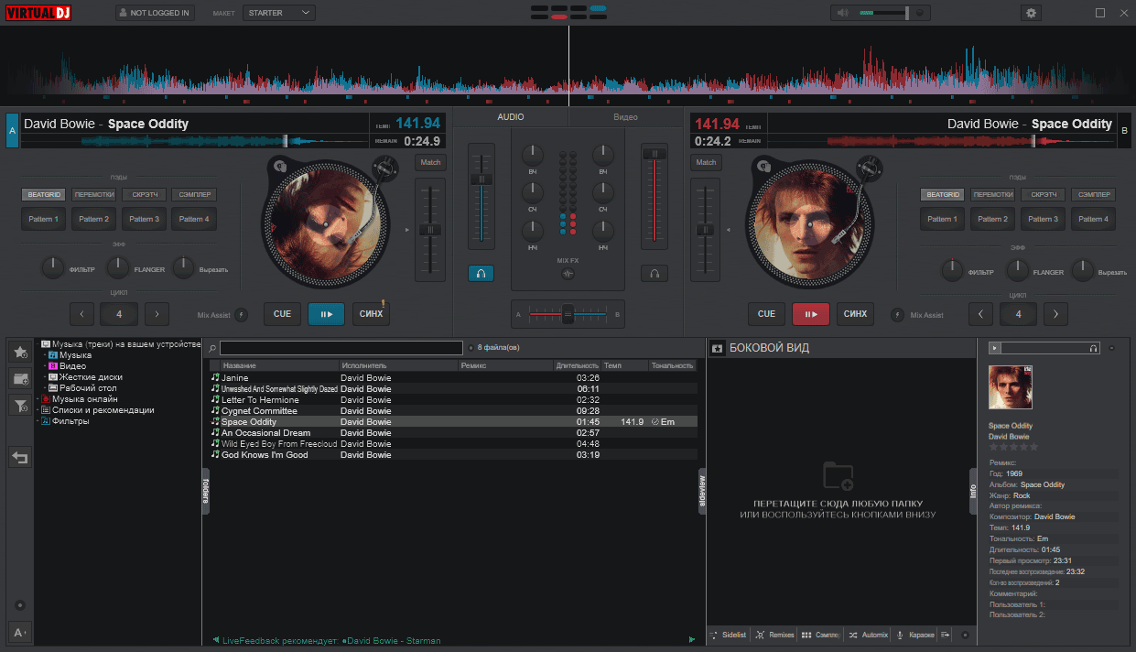Click deck A pitch slider

[x=430, y=230]
